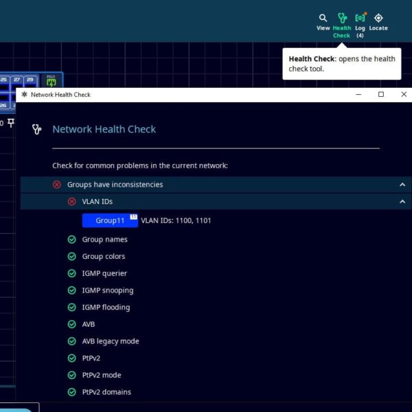Viewport: 412px width, 412px height.
Task: Select the Group names check row
Action: point(104,240)
